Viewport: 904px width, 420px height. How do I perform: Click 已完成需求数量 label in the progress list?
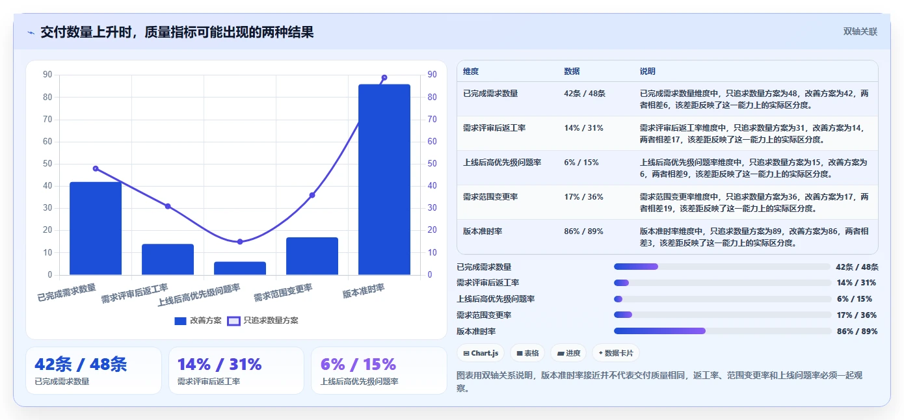pyautogui.click(x=484, y=267)
